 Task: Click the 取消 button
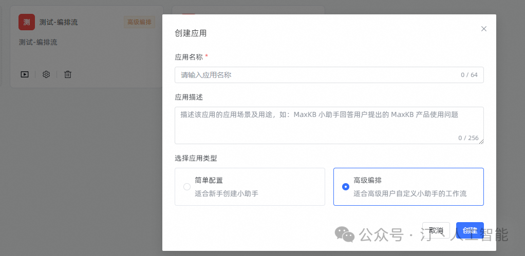click(436, 230)
